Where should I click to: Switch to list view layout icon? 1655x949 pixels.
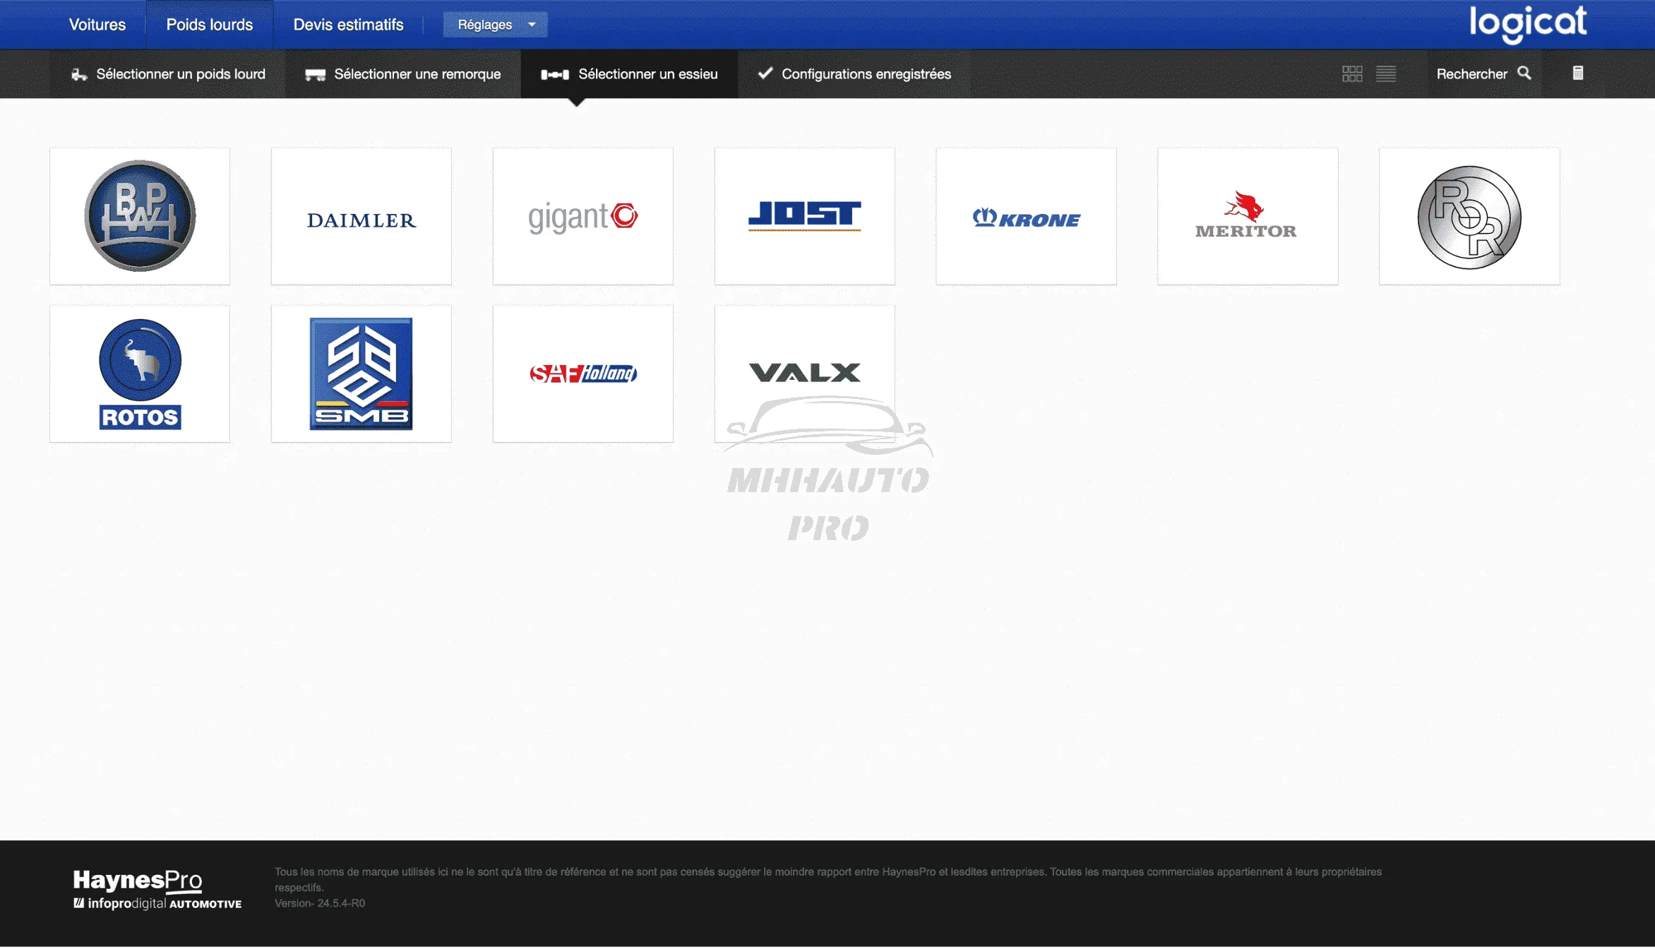coord(1385,73)
